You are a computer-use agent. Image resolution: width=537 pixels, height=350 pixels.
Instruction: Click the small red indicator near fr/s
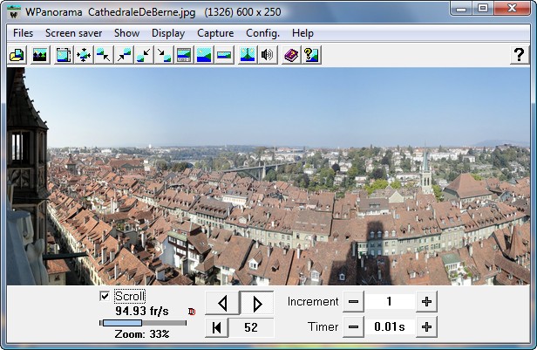192,312
